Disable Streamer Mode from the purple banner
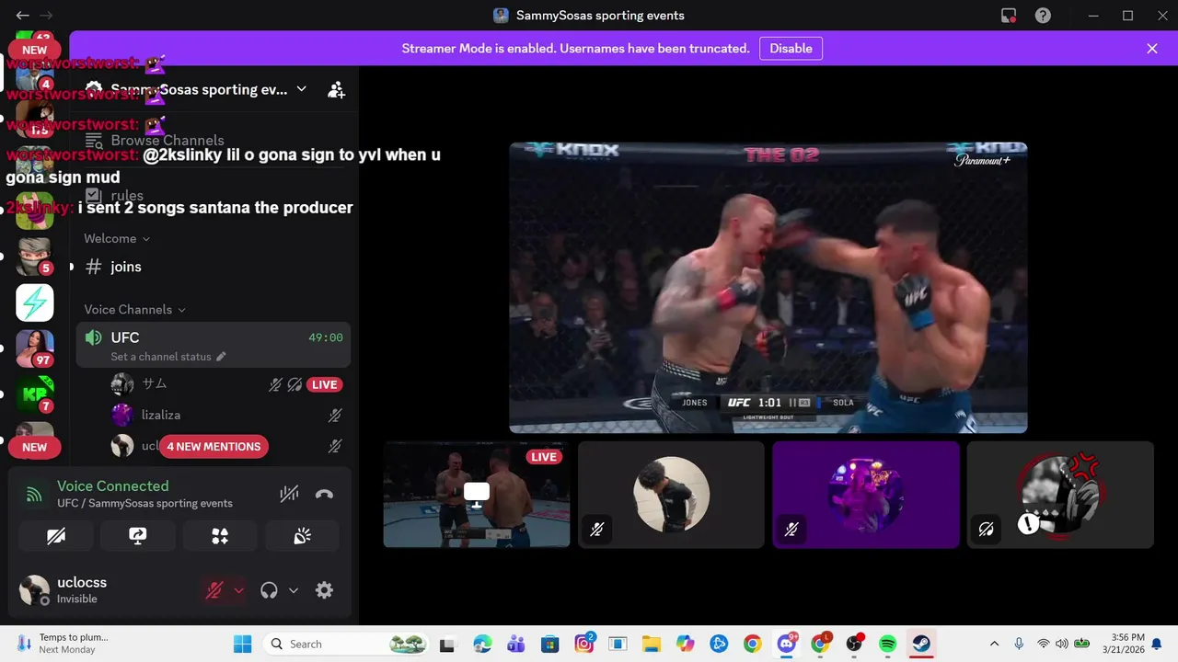Viewport: 1178px width, 662px height. tap(791, 49)
